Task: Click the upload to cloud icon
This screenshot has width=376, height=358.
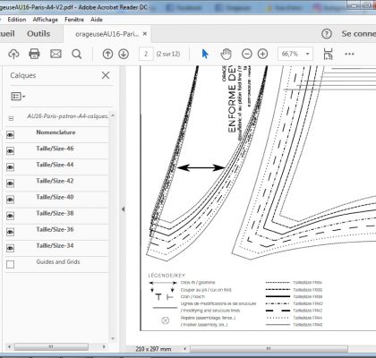Action: pos(13,54)
